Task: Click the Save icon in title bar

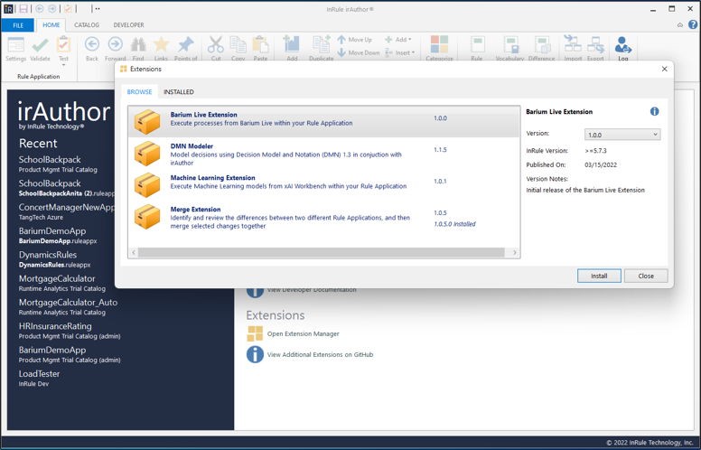Action: tap(23, 8)
